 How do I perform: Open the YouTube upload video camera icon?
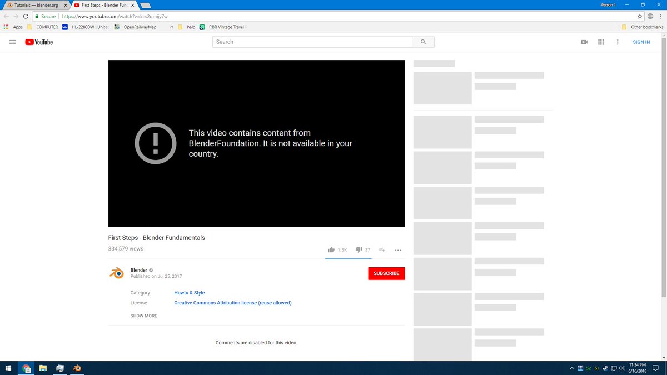pos(584,42)
